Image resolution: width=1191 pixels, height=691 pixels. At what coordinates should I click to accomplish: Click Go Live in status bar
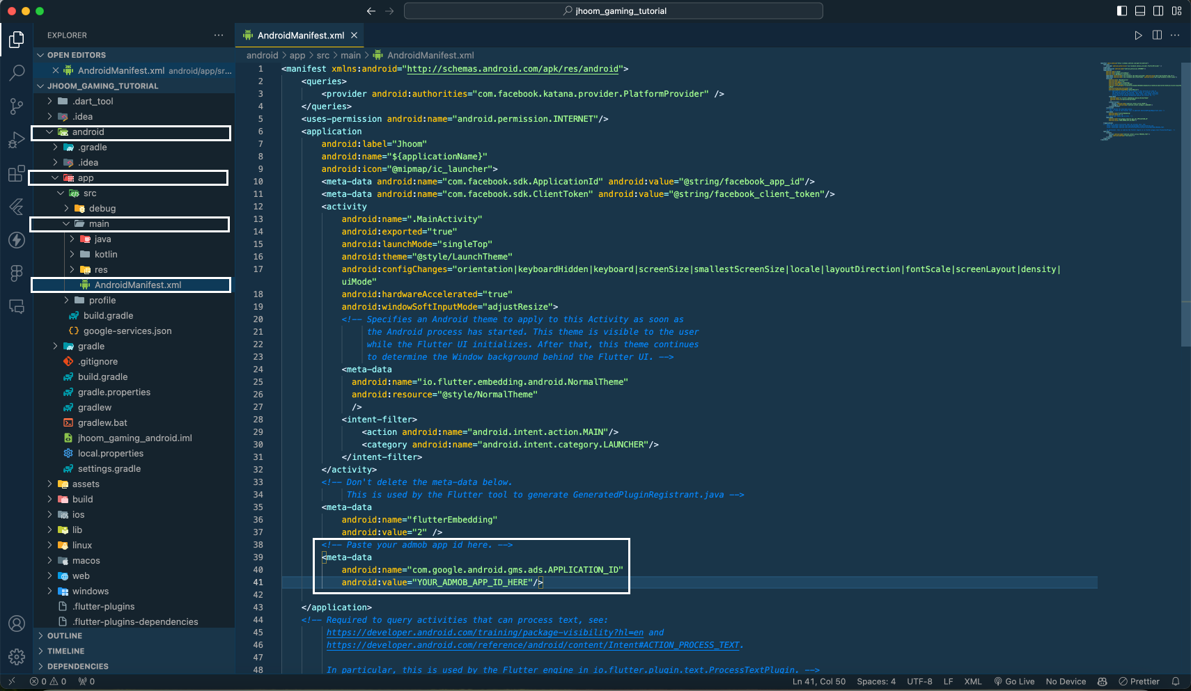coord(1014,682)
